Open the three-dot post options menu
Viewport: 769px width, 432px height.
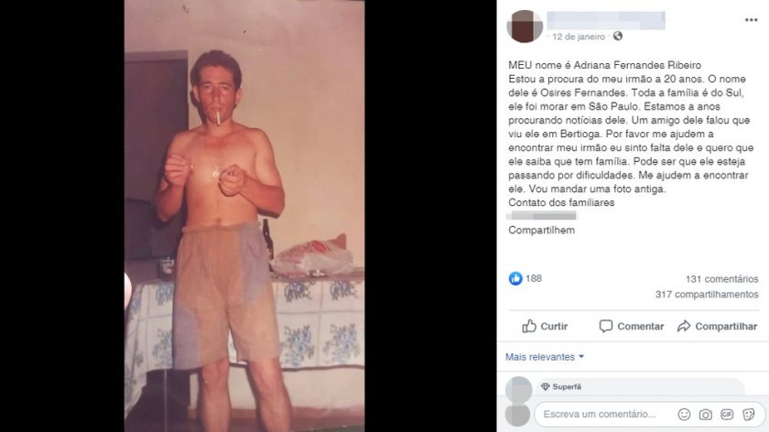751,20
